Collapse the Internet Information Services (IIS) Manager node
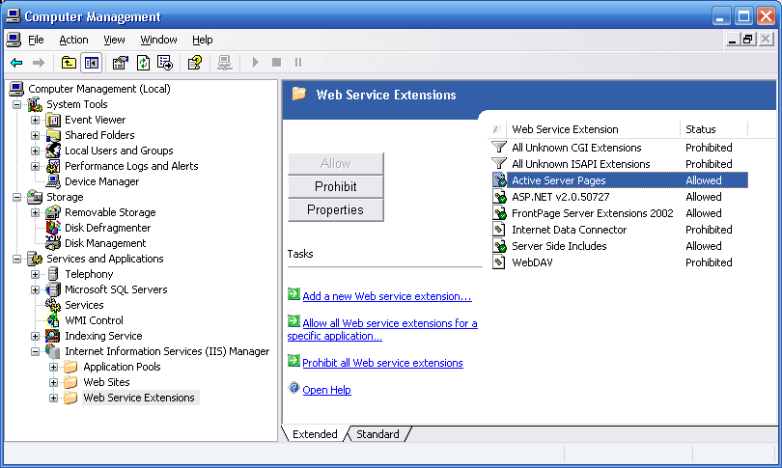The image size is (782, 468). click(x=35, y=352)
